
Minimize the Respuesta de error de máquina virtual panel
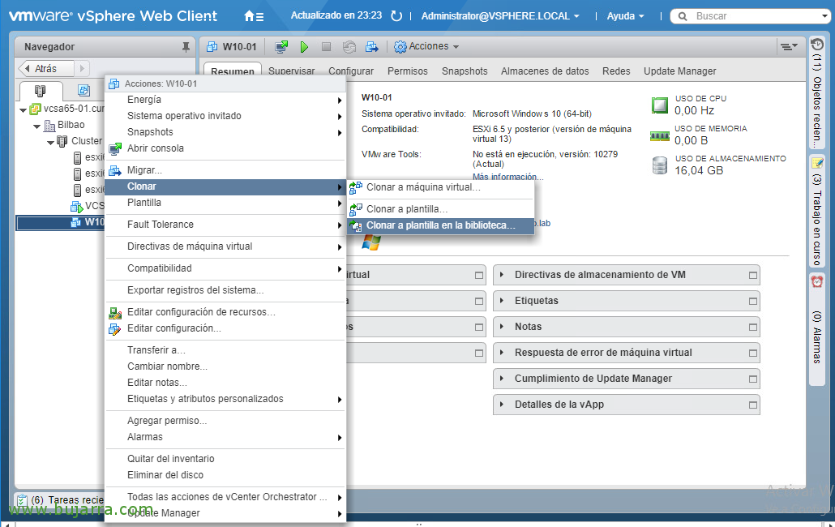753,353
